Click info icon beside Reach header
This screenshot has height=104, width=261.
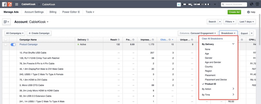(x=119, y=40)
